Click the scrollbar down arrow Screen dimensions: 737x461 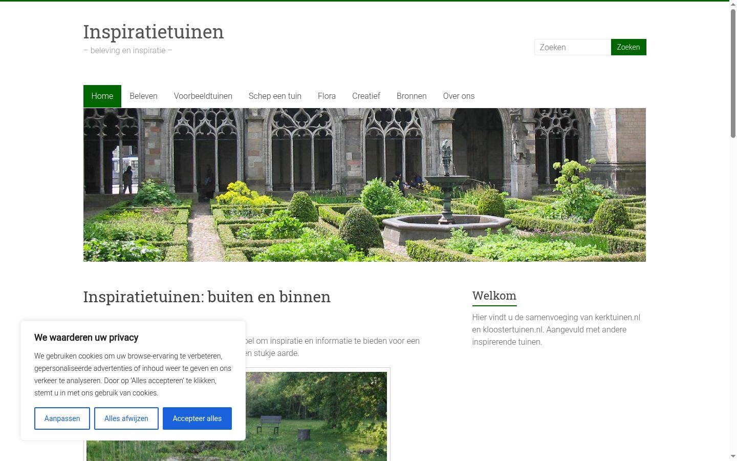(733, 456)
